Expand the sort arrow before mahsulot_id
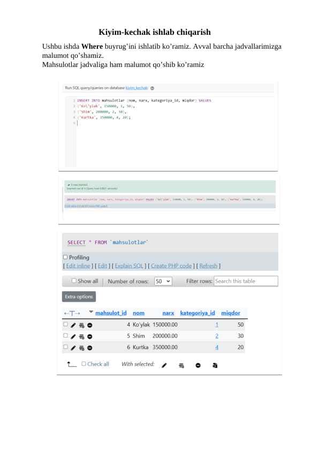 click(91, 312)
